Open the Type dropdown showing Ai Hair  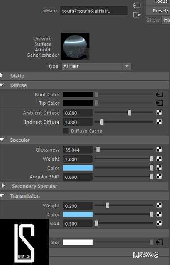(x=127, y=66)
